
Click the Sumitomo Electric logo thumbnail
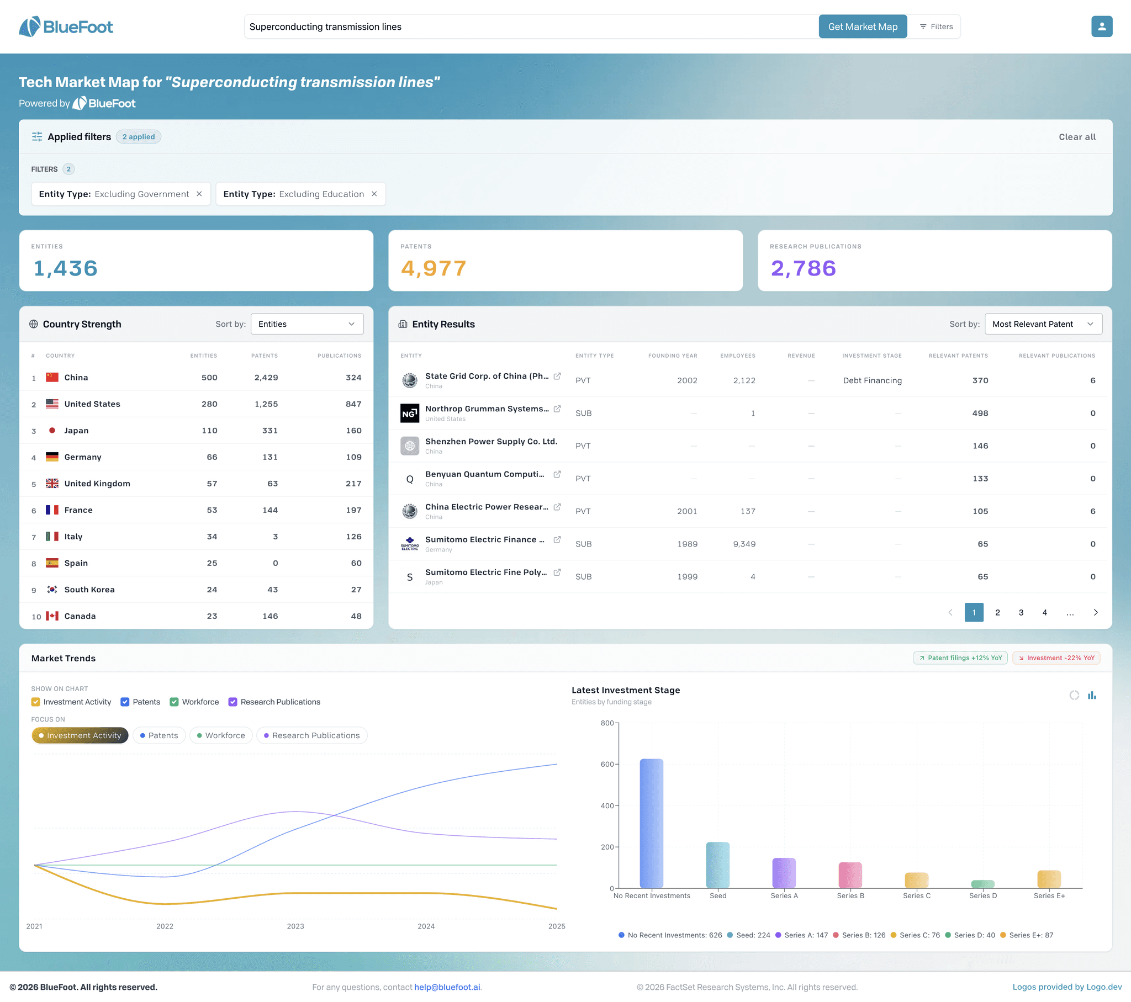409,544
